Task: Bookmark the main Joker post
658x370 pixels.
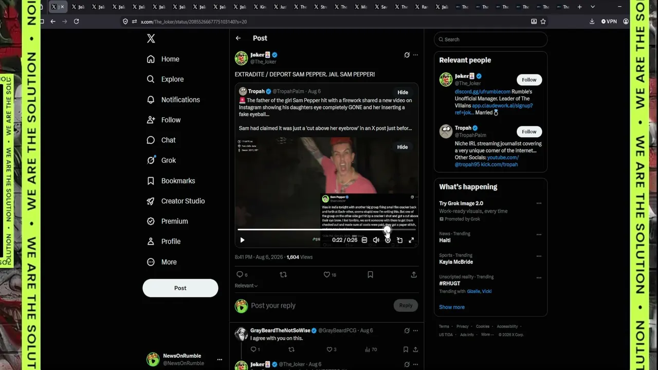Action: pyautogui.click(x=370, y=274)
